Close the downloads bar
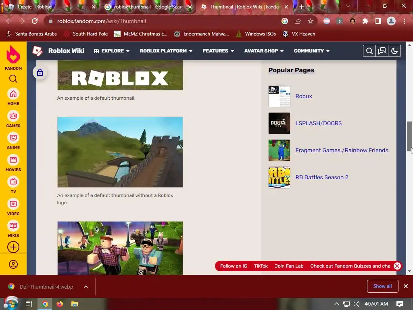The width and height of the screenshot is (413, 310). click(x=406, y=286)
